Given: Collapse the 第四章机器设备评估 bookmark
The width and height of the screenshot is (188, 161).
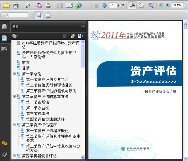Looking at the screenshot, I should 14,156.
